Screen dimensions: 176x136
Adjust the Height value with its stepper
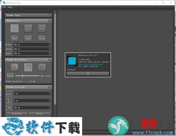(49, 49)
